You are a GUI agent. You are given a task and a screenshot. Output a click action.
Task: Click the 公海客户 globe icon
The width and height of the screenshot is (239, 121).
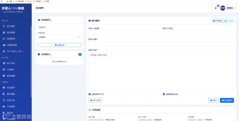4,69
